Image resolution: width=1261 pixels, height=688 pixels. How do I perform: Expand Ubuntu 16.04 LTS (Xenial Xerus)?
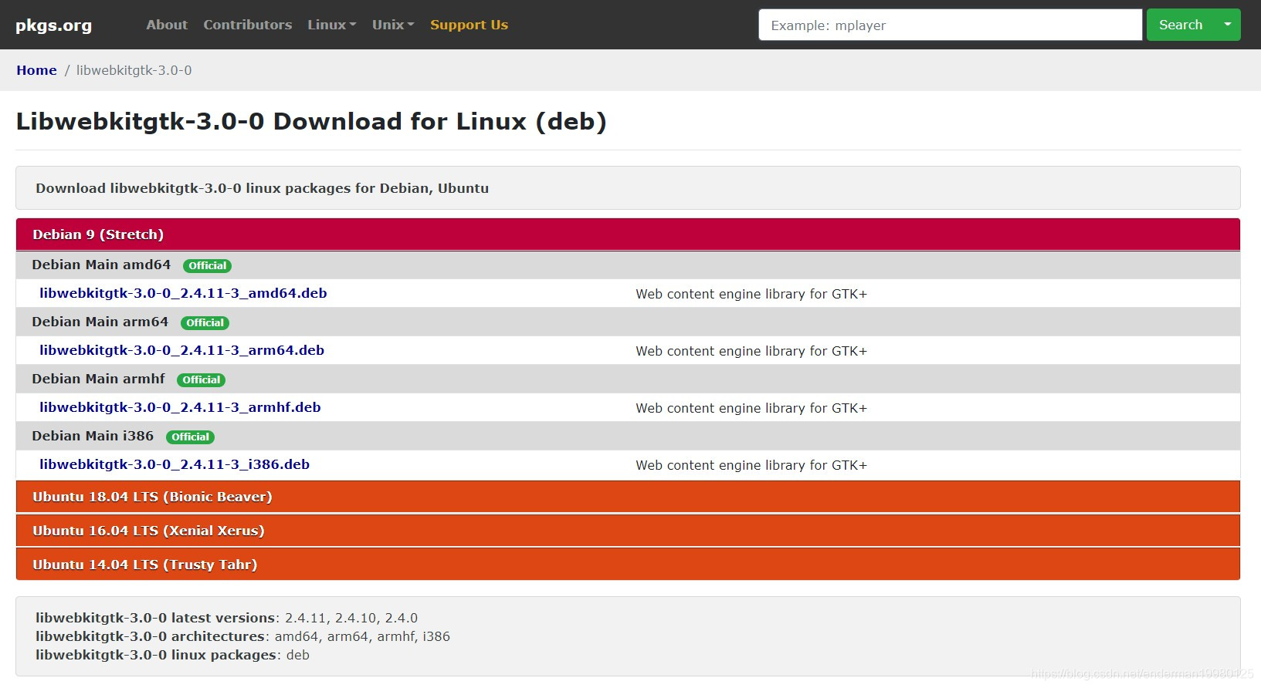click(628, 531)
